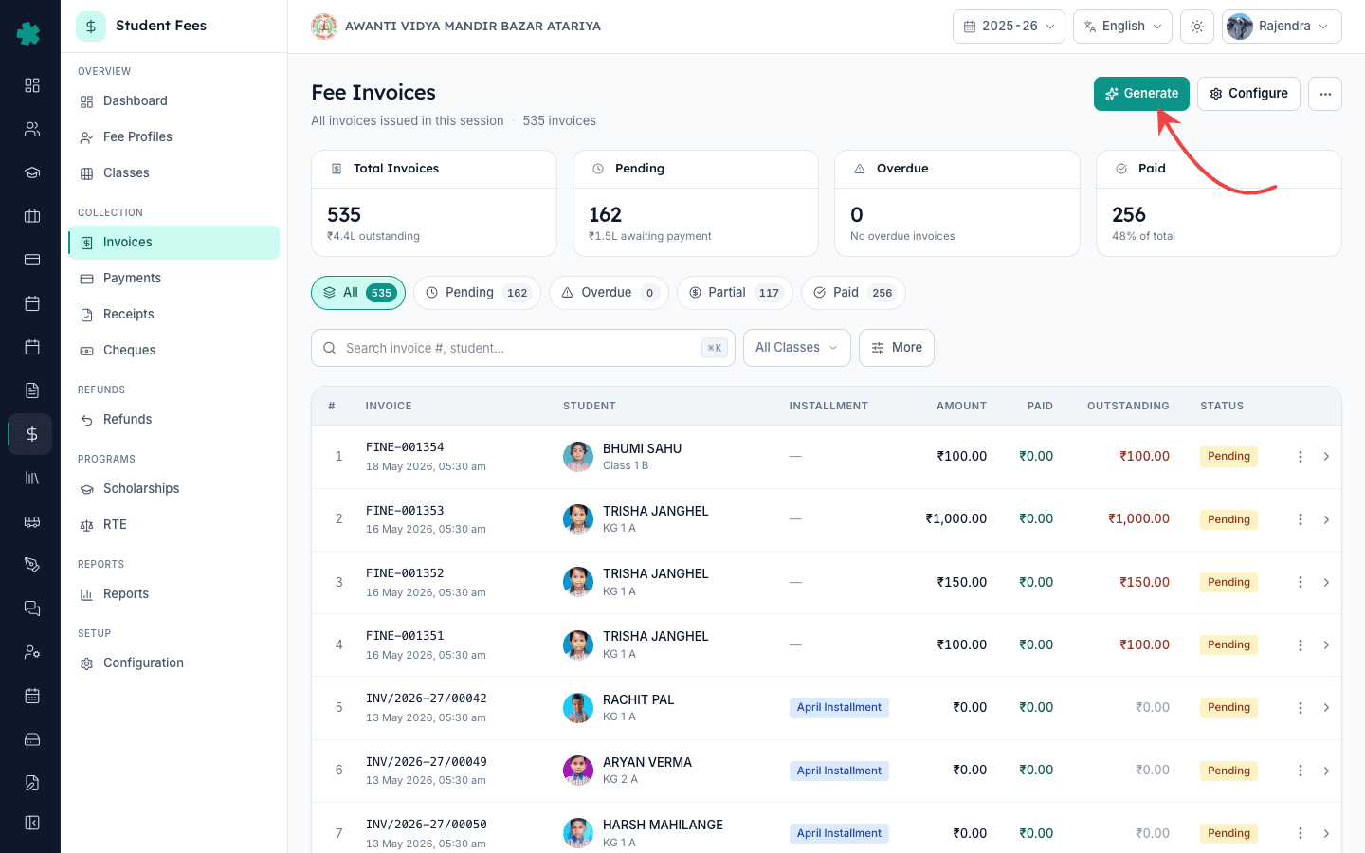This screenshot has height=853, width=1365.
Task: Go to Dashboard in the sidebar
Action: click(173, 101)
